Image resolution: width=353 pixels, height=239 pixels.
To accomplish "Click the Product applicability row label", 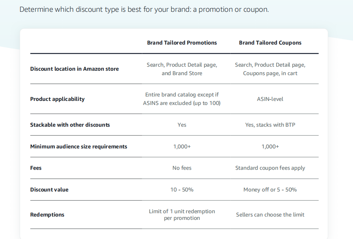I will click(x=57, y=99).
